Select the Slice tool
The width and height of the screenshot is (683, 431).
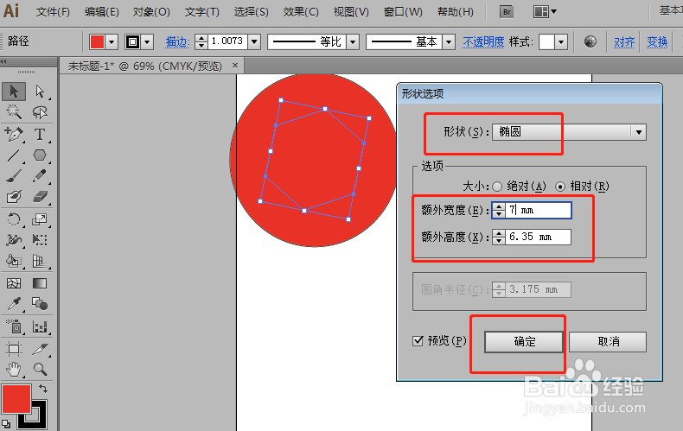click(x=40, y=349)
